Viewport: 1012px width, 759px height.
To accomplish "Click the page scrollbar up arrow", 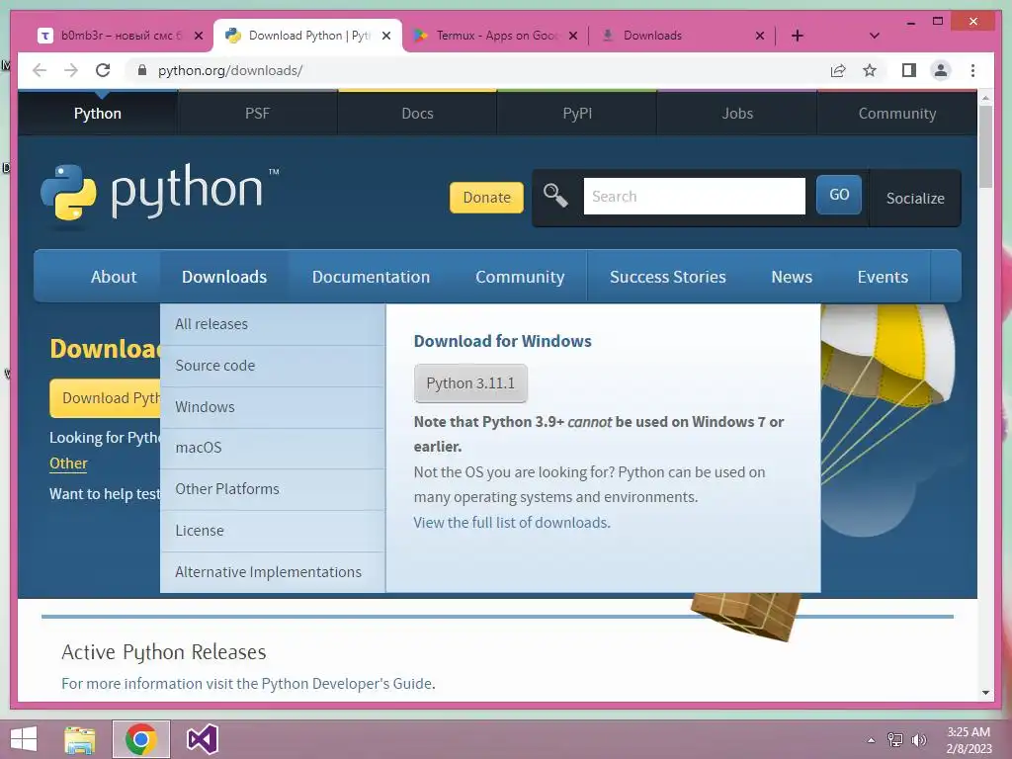I will point(985,98).
